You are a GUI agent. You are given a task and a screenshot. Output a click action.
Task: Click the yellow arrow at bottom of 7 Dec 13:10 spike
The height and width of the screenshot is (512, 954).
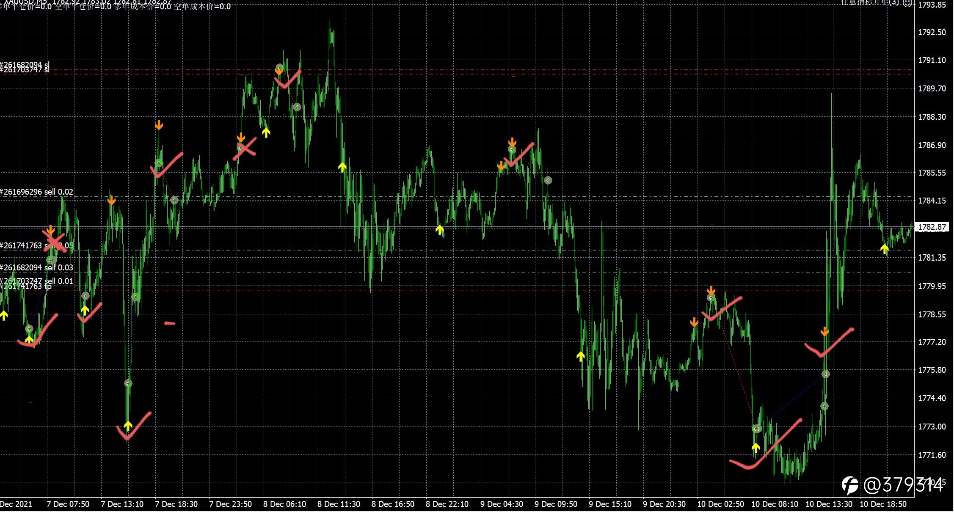(x=128, y=425)
